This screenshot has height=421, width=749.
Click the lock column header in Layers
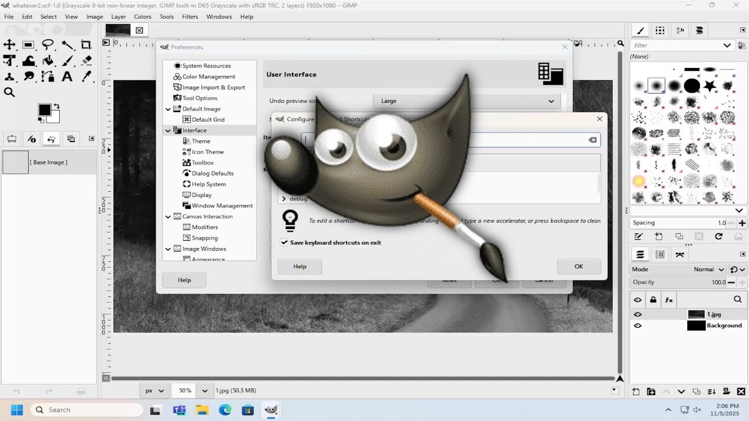point(653,300)
